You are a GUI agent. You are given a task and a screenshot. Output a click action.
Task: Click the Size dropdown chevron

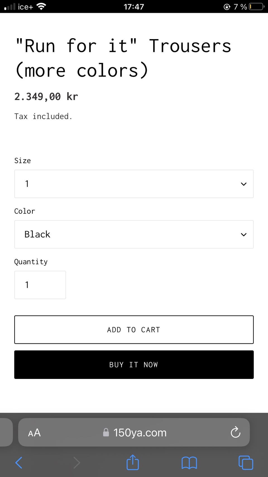pos(243,184)
